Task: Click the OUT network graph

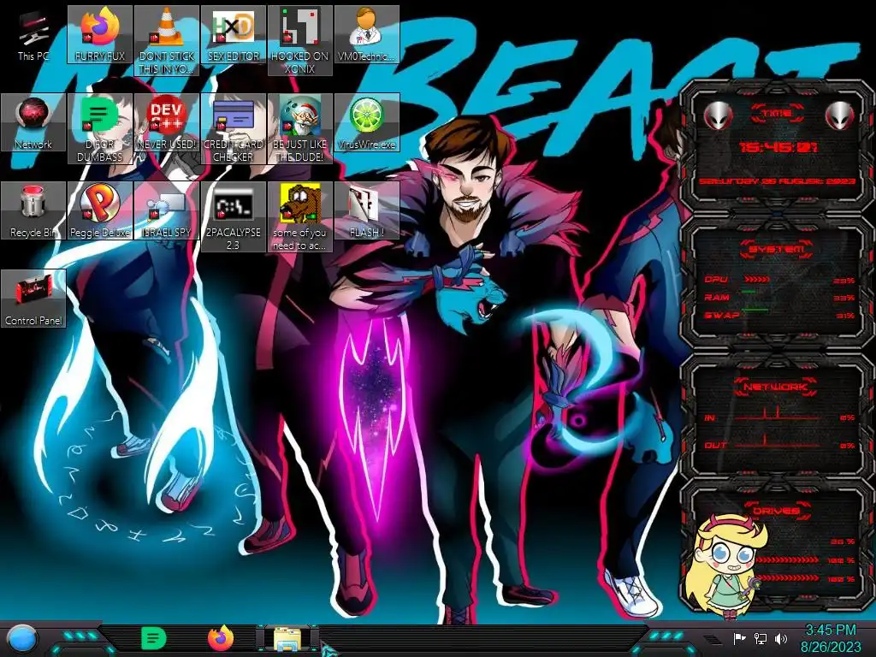Action: [777, 441]
